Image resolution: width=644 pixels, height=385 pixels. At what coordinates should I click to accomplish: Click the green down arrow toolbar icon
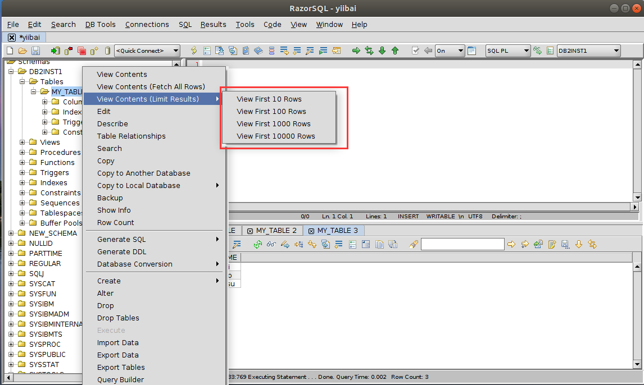[382, 51]
